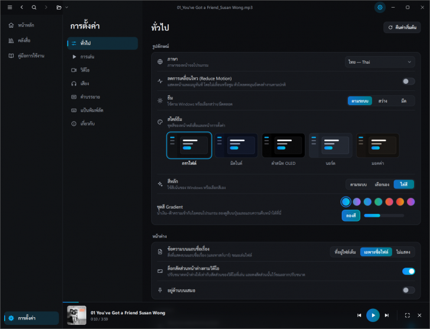Open the คำบรรยาย subtitle settings
This screenshot has height=329, width=430.
(102, 97)
